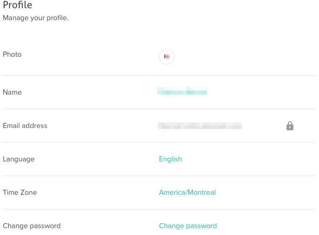Click the profile photo avatar
This screenshot has width=319, height=235.
tap(167, 57)
